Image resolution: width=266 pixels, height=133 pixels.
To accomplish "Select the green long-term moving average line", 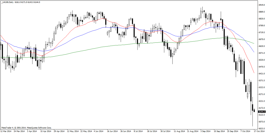I will tap(104, 47).
